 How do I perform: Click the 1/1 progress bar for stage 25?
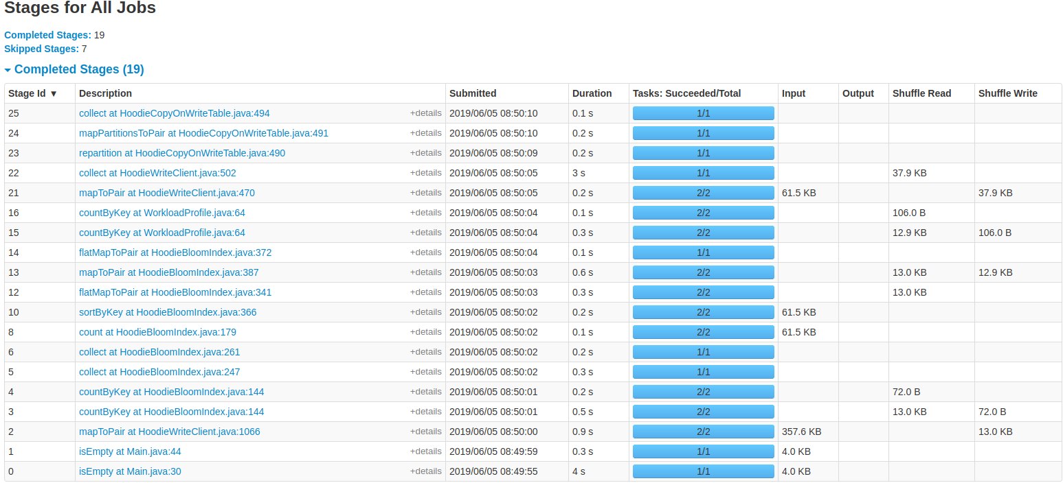tap(704, 113)
